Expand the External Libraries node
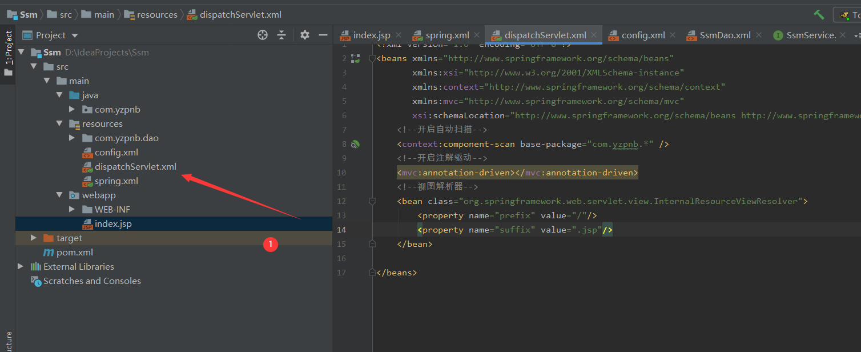This screenshot has height=352, width=861. coord(21,266)
